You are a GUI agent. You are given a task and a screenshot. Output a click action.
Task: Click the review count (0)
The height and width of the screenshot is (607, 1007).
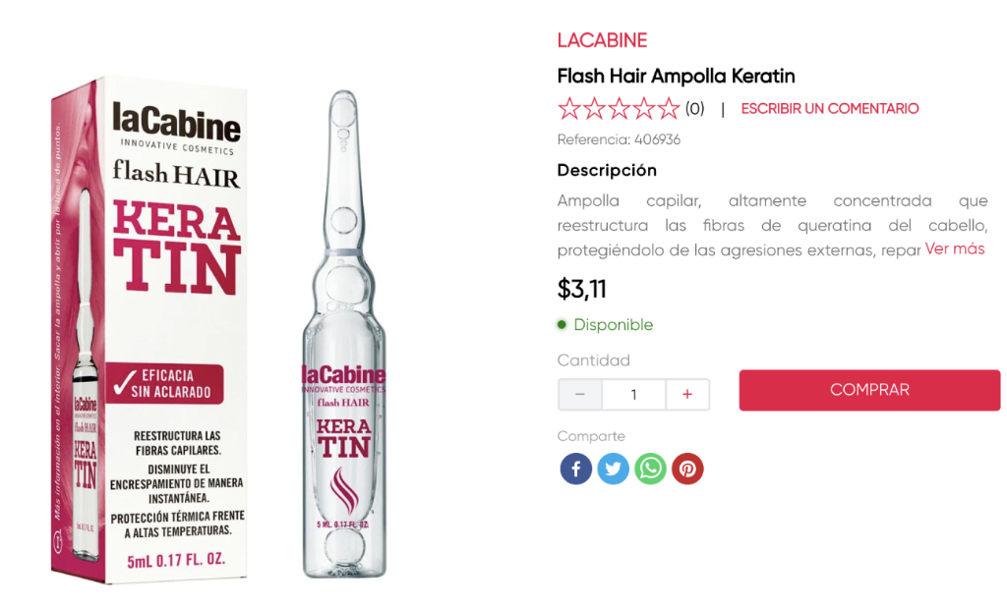[x=695, y=108]
